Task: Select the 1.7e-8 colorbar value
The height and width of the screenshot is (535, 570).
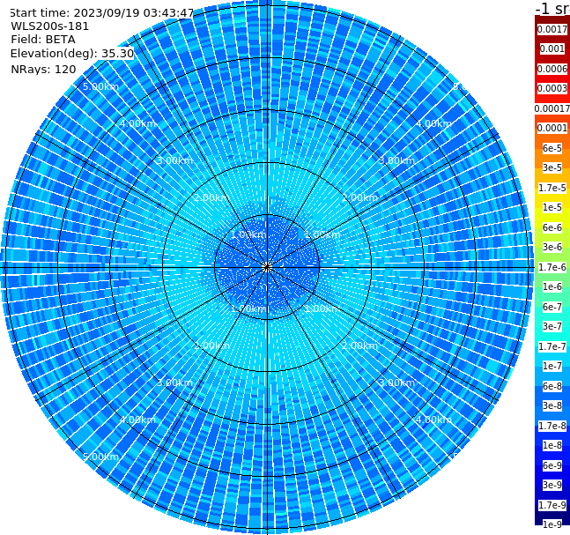Action: (552, 426)
